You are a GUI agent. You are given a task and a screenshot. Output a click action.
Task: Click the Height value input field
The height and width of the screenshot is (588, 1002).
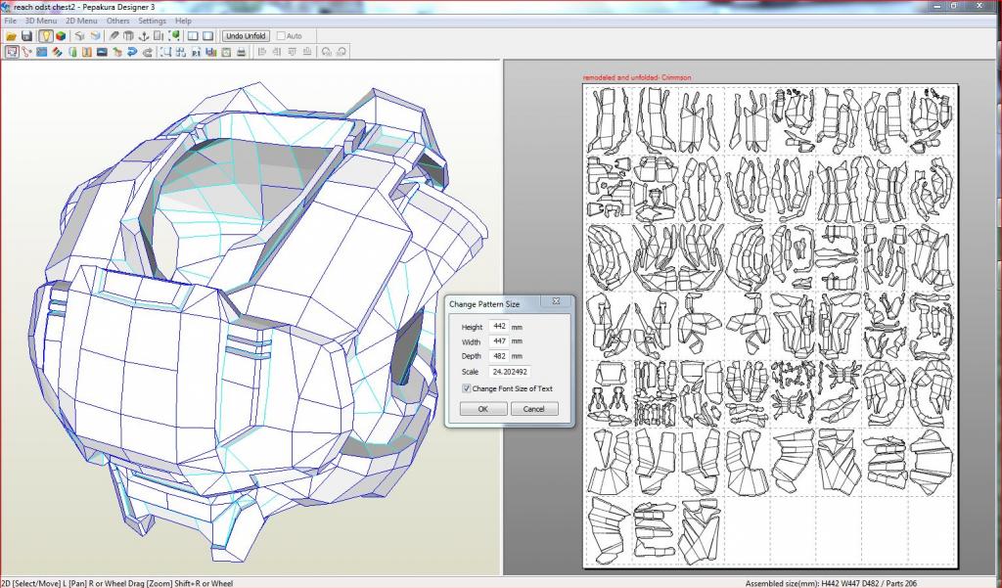pyautogui.click(x=499, y=326)
